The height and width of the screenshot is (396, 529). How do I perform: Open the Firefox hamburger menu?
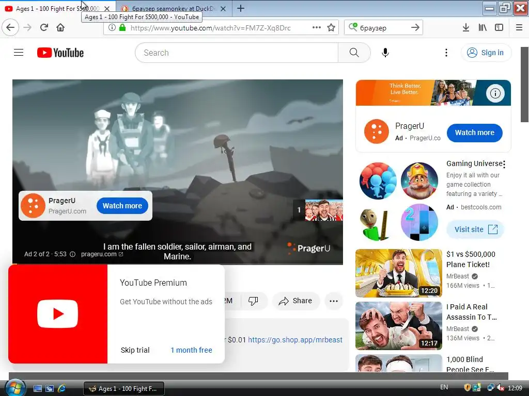pos(519,28)
